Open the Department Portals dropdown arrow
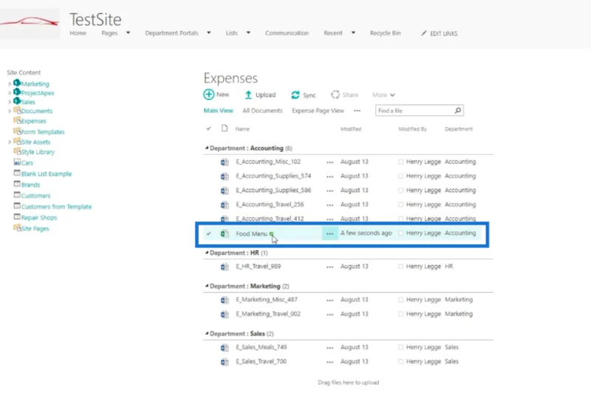The height and width of the screenshot is (400, 591). (209, 32)
